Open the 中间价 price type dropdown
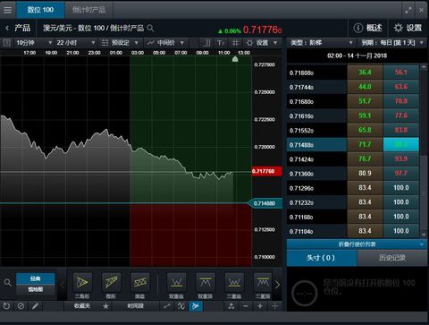 [x=165, y=43]
